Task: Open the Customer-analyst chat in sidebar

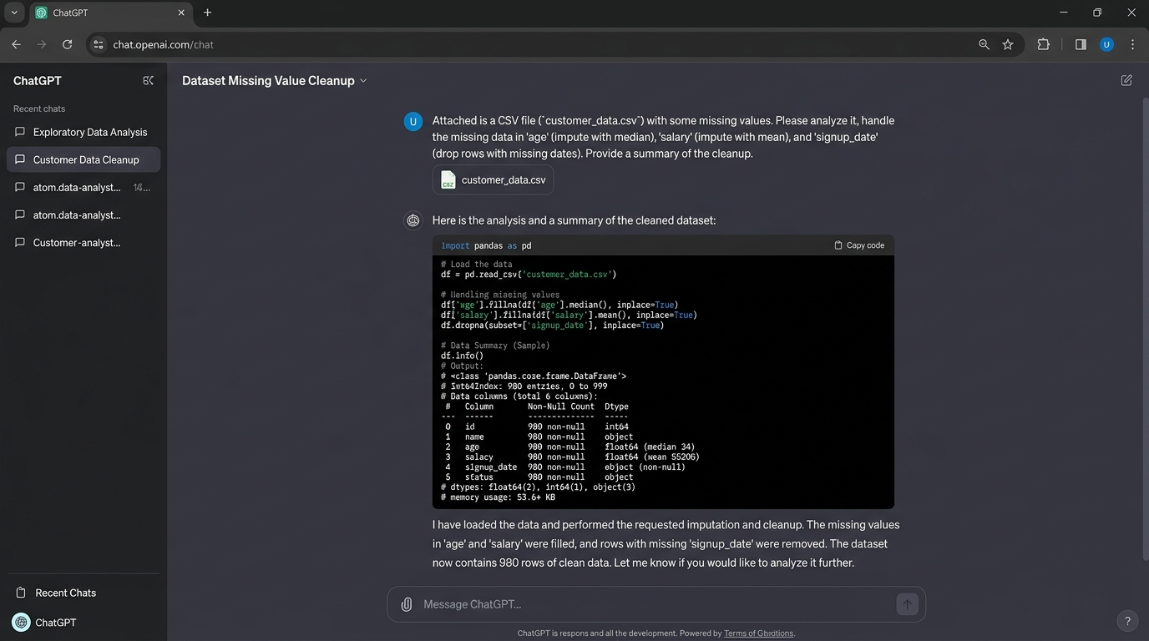Action: pyautogui.click(x=77, y=242)
